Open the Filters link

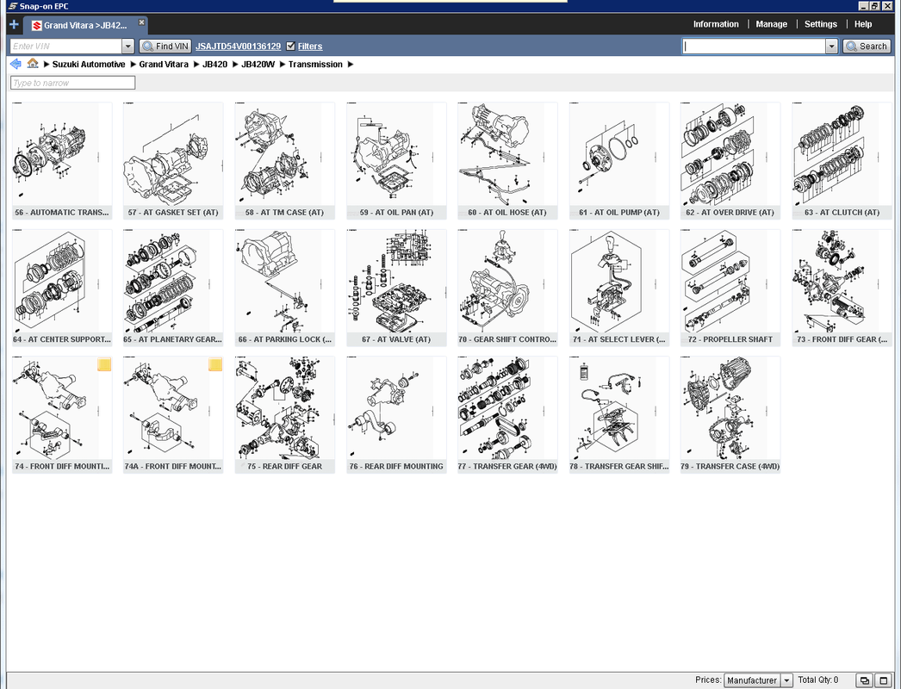[310, 46]
